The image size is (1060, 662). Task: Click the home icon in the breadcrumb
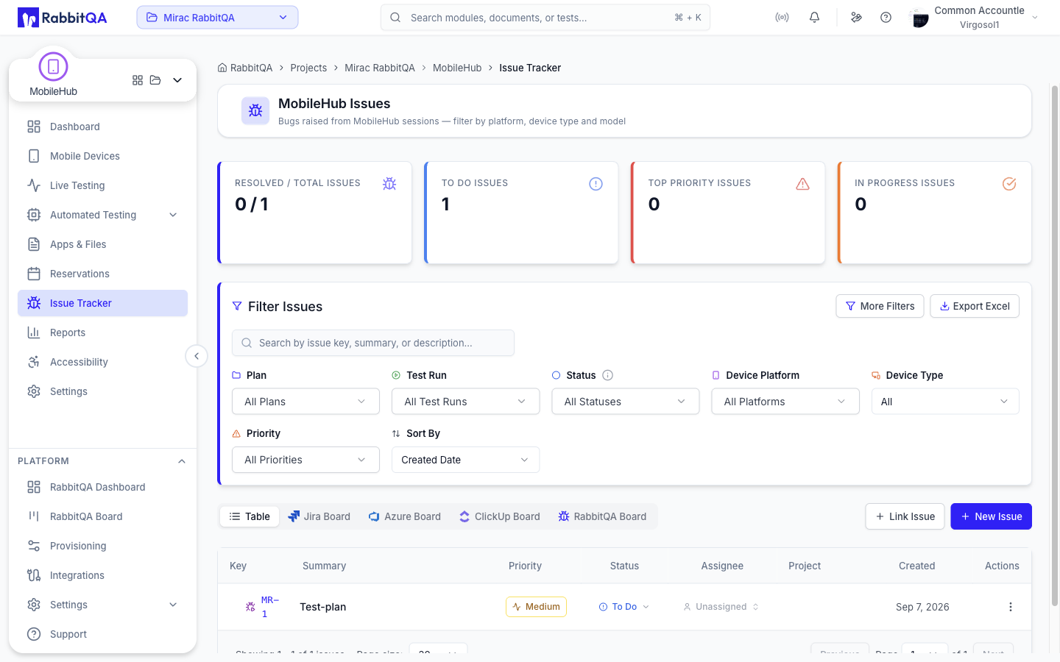tap(222, 68)
